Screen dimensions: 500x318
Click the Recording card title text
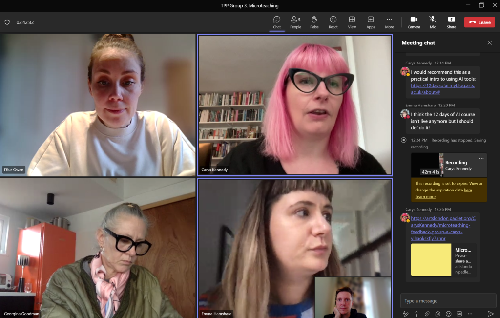pyautogui.click(x=456, y=162)
